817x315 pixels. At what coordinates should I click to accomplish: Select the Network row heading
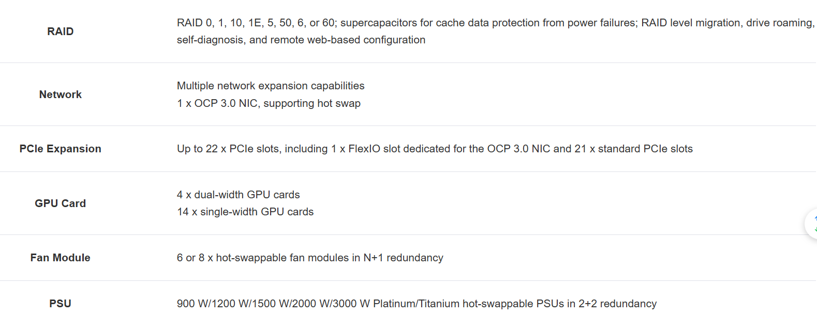click(x=61, y=94)
